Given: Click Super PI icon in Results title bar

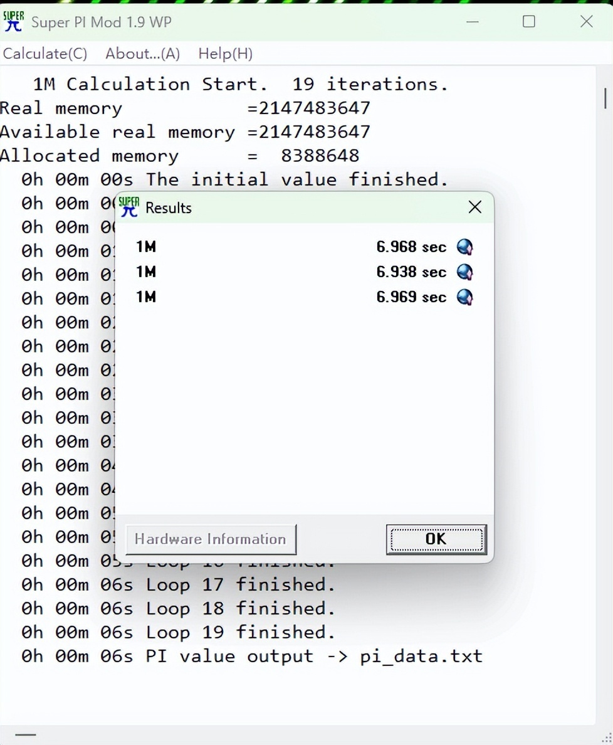Looking at the screenshot, I should point(128,207).
